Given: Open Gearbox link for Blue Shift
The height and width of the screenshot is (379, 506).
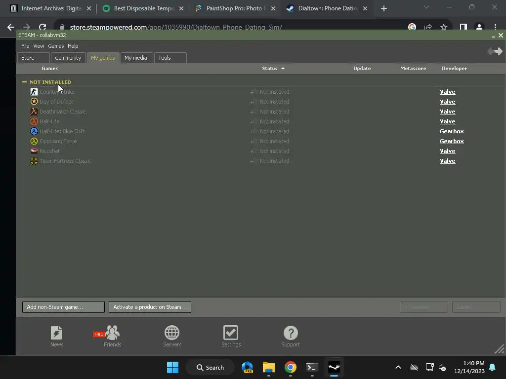Looking at the screenshot, I should click(452, 131).
